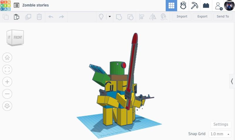The width and height of the screenshot is (235, 140).
Task: Open the designs list icon
Action: pos(16,5)
